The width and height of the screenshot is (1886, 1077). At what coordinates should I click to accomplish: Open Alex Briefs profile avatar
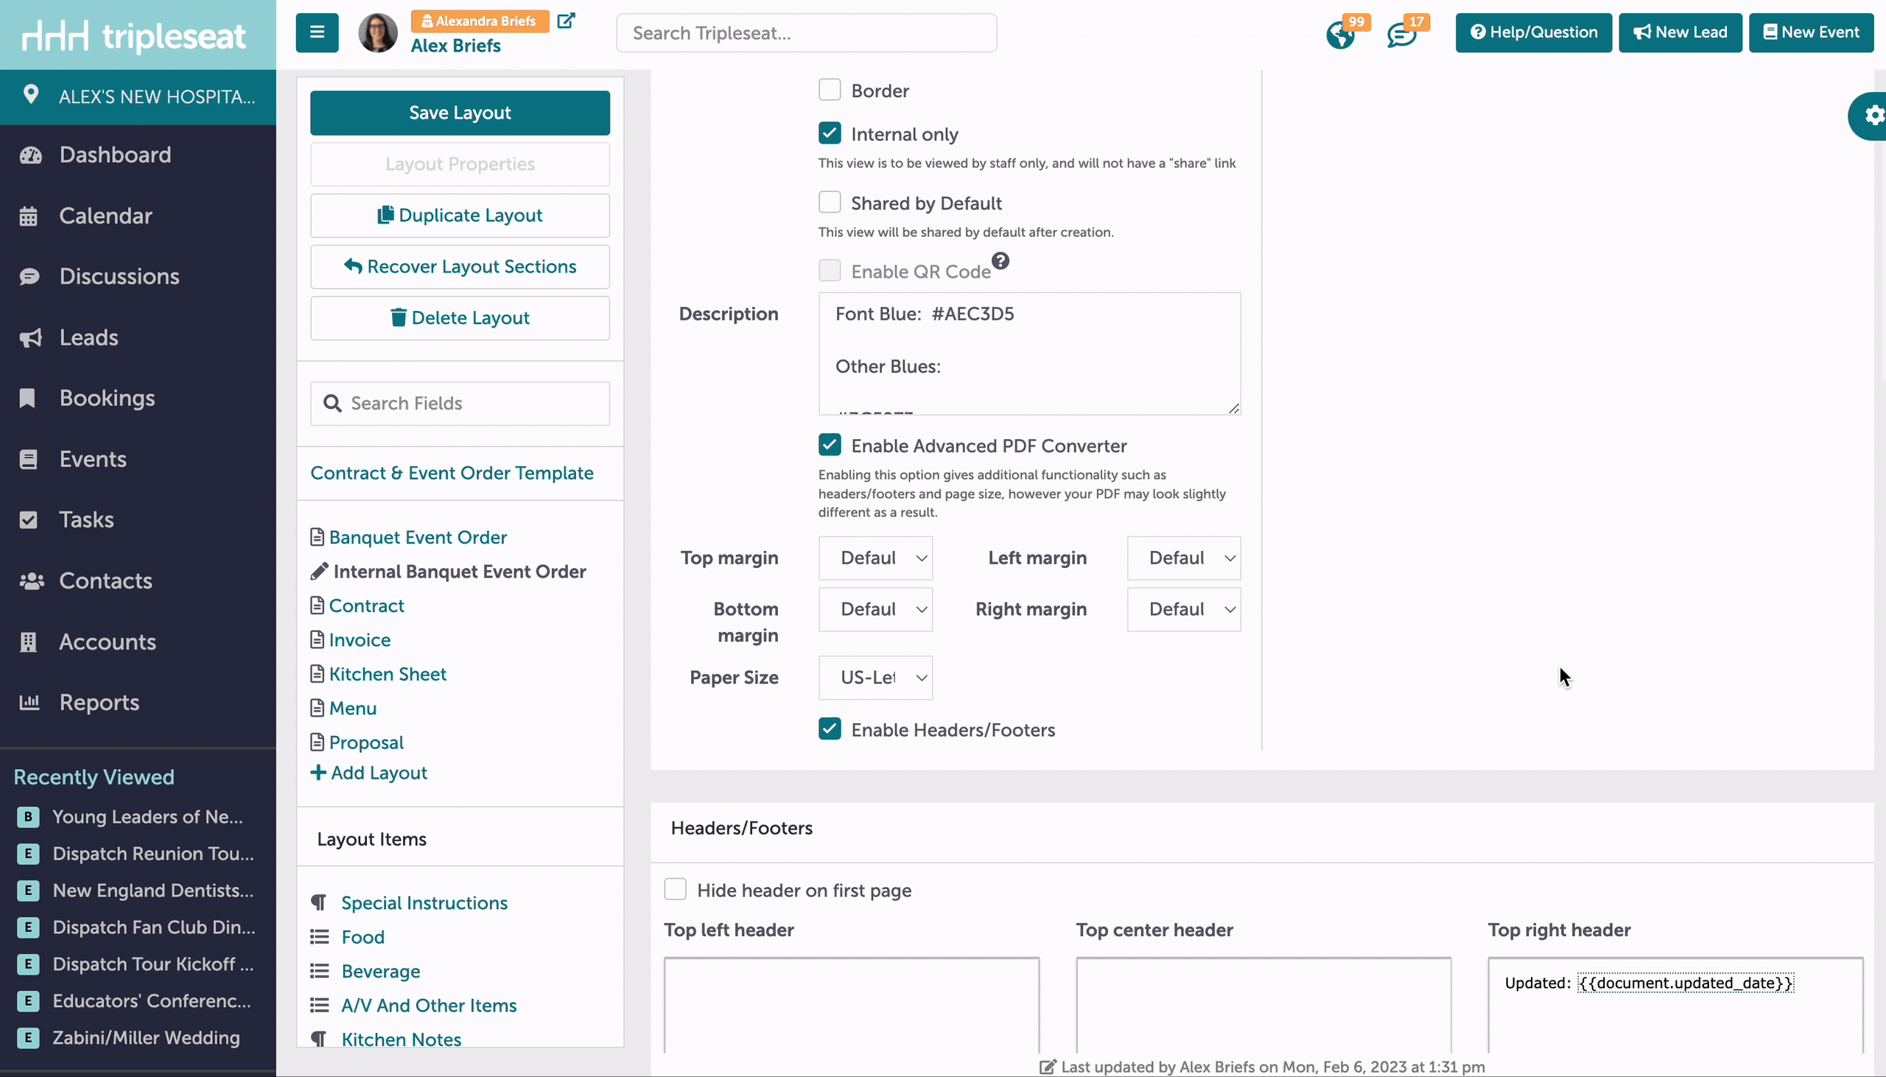tap(377, 32)
